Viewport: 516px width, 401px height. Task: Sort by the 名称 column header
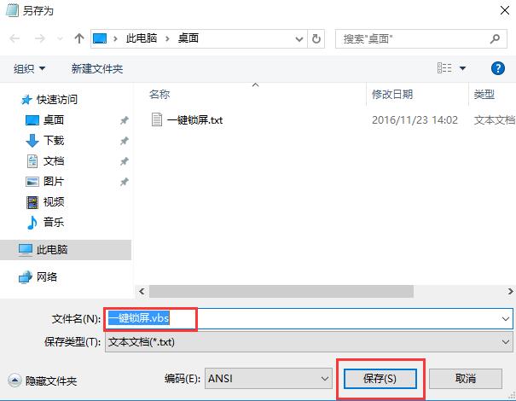pyautogui.click(x=159, y=95)
